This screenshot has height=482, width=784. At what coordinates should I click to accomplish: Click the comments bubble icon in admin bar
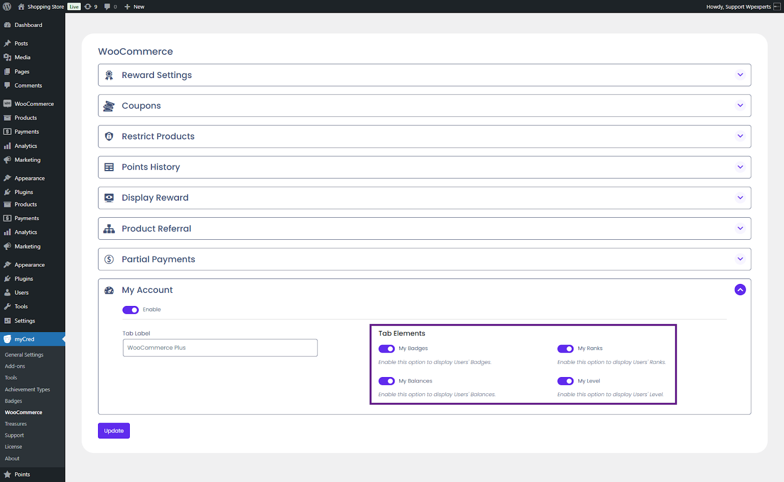[x=107, y=7]
